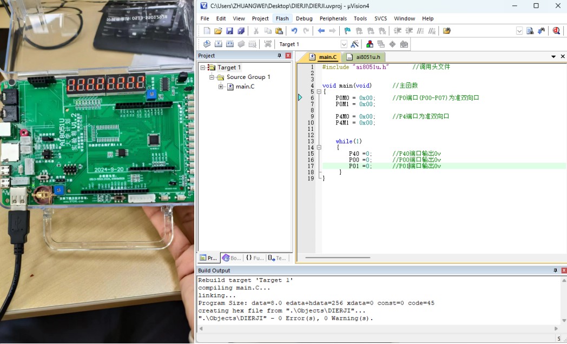Create a new file from the toolbar
Image resolution: width=567 pixels, height=344 pixels.
207,31
